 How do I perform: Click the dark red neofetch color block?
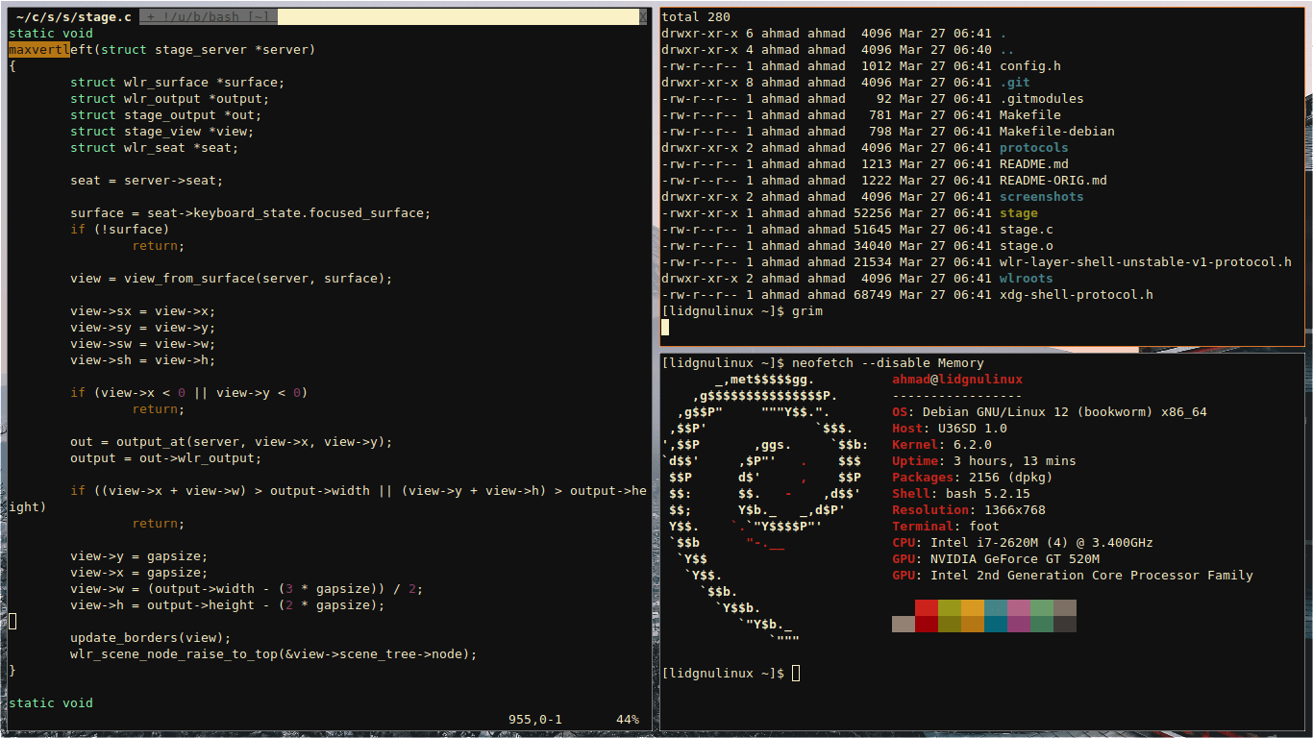tap(927, 624)
